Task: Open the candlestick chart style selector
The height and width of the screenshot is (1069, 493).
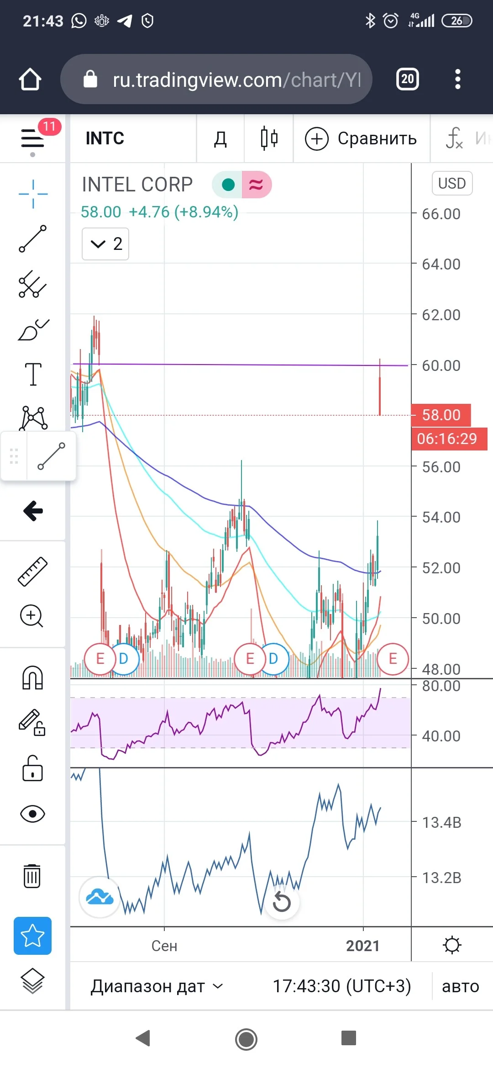Action: coord(269,138)
